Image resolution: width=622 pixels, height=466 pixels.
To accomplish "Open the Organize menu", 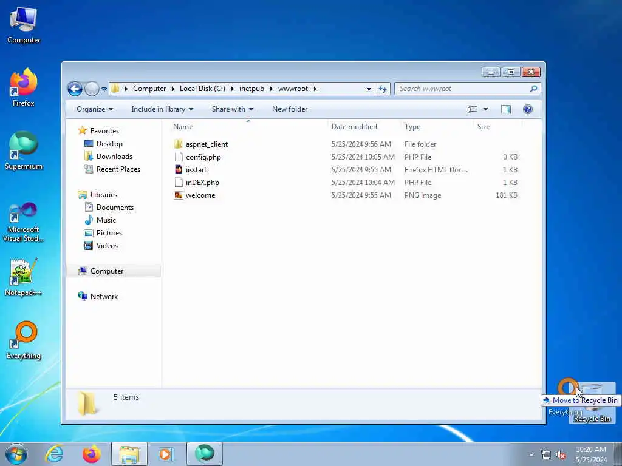I will [x=95, y=109].
